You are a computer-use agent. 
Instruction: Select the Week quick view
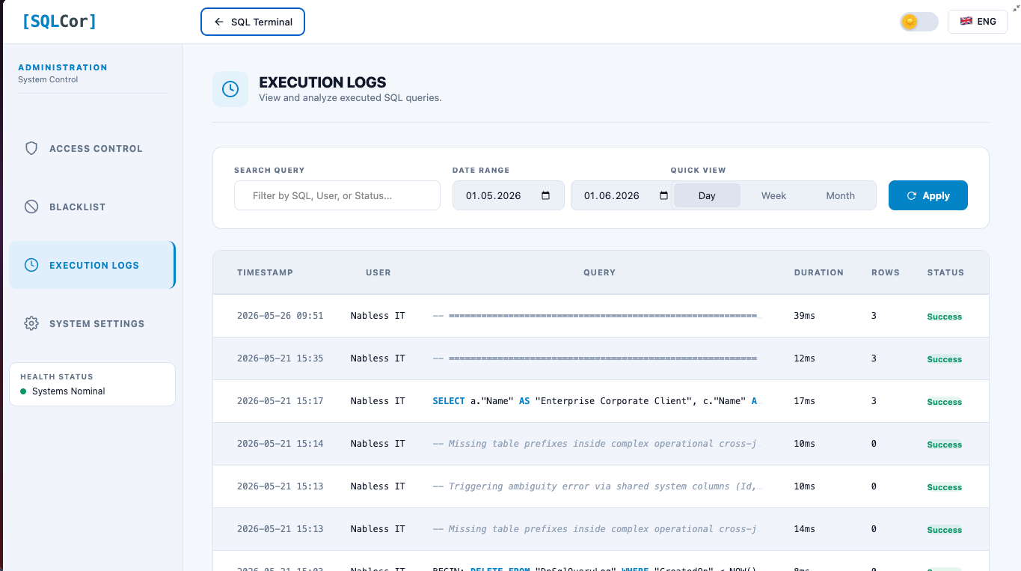coord(773,195)
